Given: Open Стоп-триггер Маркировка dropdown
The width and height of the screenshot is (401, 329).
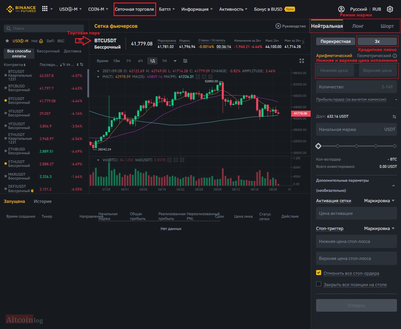Looking at the screenshot, I should click(379, 229).
